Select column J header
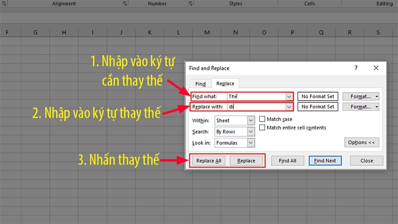The width and height of the screenshot is (398, 224). [x=121, y=32]
